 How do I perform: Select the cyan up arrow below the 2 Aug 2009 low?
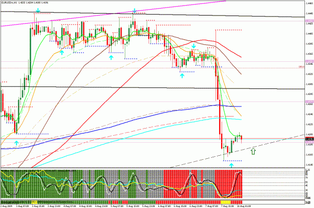pos(17,143)
